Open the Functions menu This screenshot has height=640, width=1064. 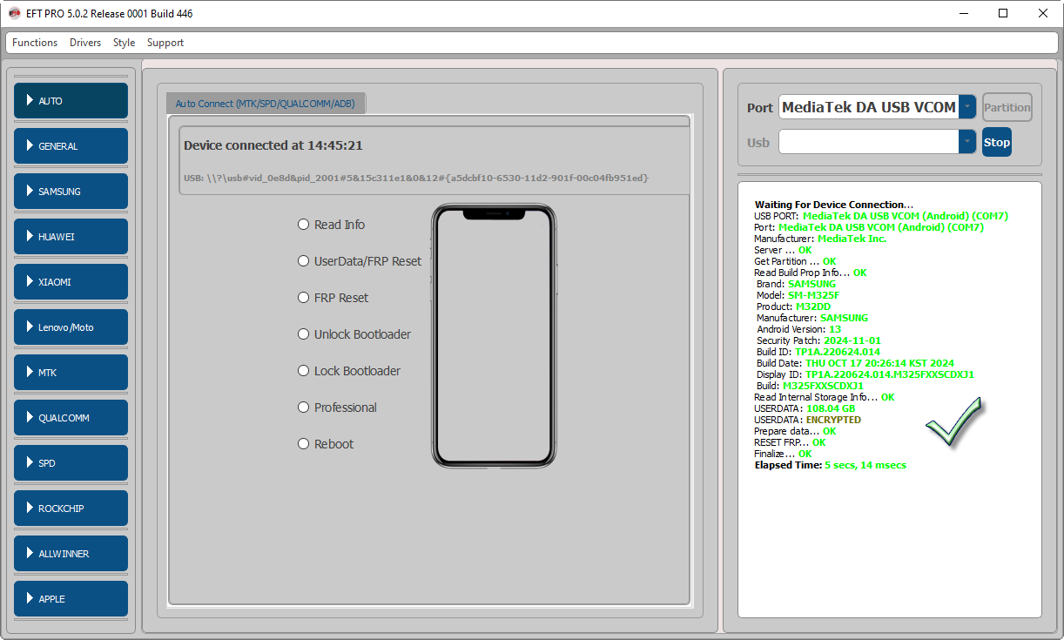click(35, 43)
